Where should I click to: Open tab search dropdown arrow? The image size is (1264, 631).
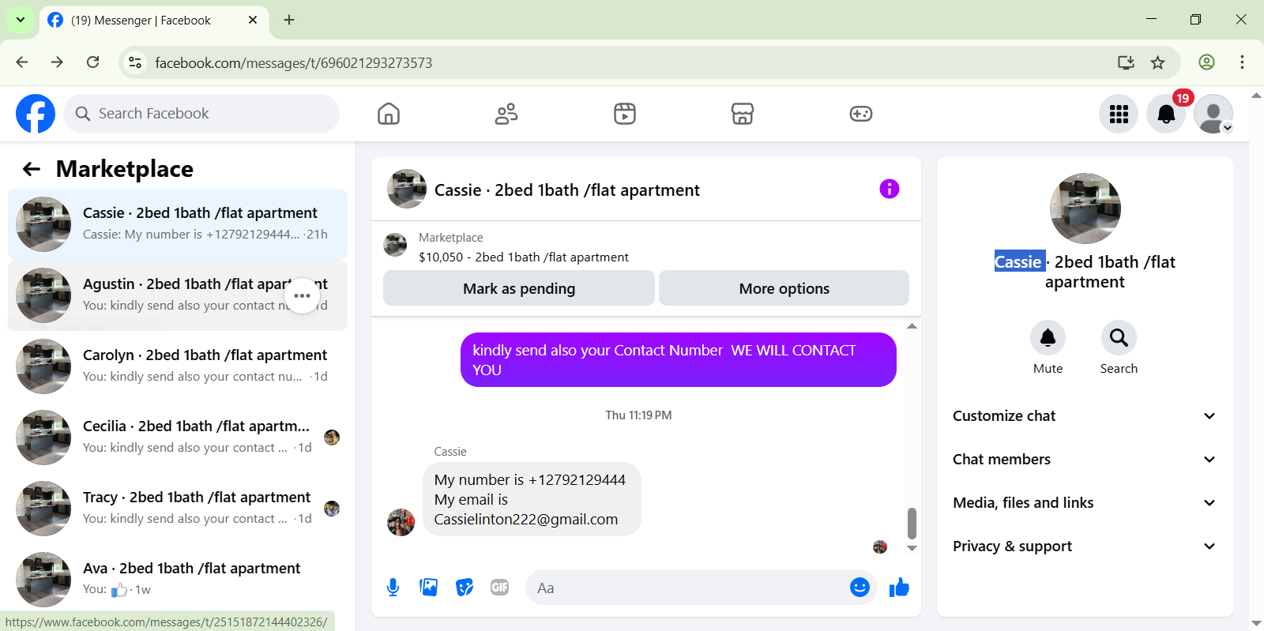(21, 20)
